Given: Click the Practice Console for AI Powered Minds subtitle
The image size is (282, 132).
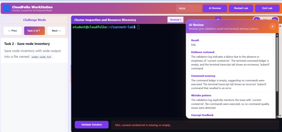Looking at the screenshot, I should [x=32, y=10].
